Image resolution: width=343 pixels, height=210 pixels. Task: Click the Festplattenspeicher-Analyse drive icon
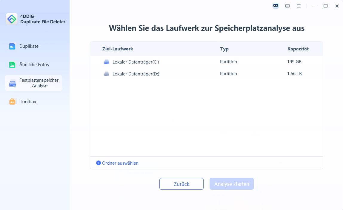12,83
